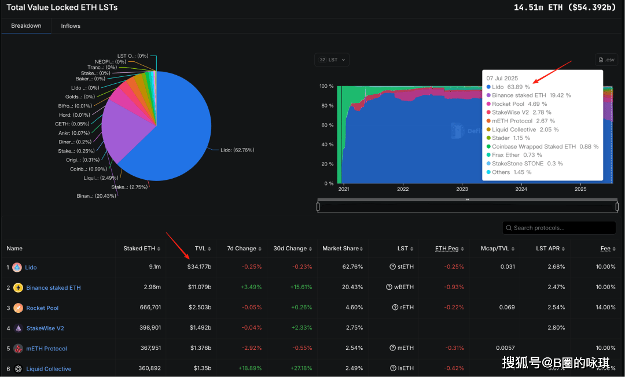Image resolution: width=625 pixels, height=377 pixels.
Task: Click the sort arrows beside Market Share
Action: 361,249
